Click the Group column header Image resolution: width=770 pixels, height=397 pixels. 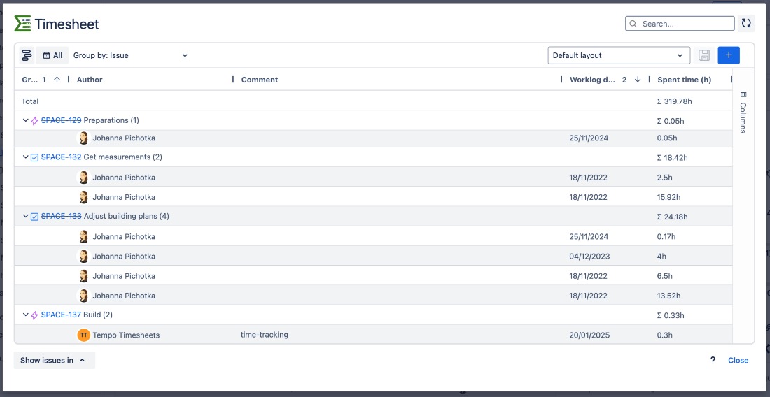pos(30,80)
